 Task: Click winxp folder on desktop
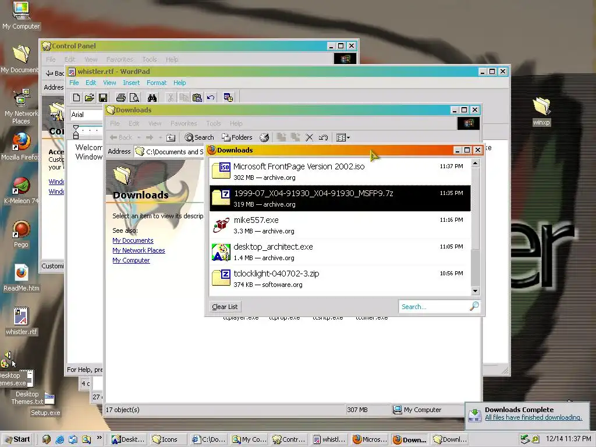click(541, 111)
